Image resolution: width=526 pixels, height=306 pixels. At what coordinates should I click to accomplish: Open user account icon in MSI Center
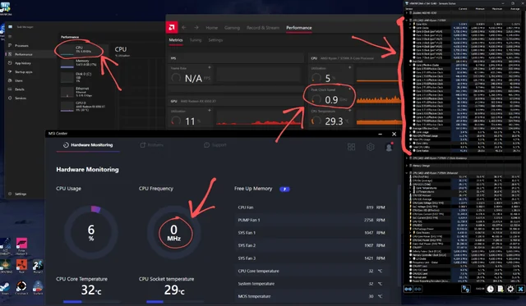(389, 147)
